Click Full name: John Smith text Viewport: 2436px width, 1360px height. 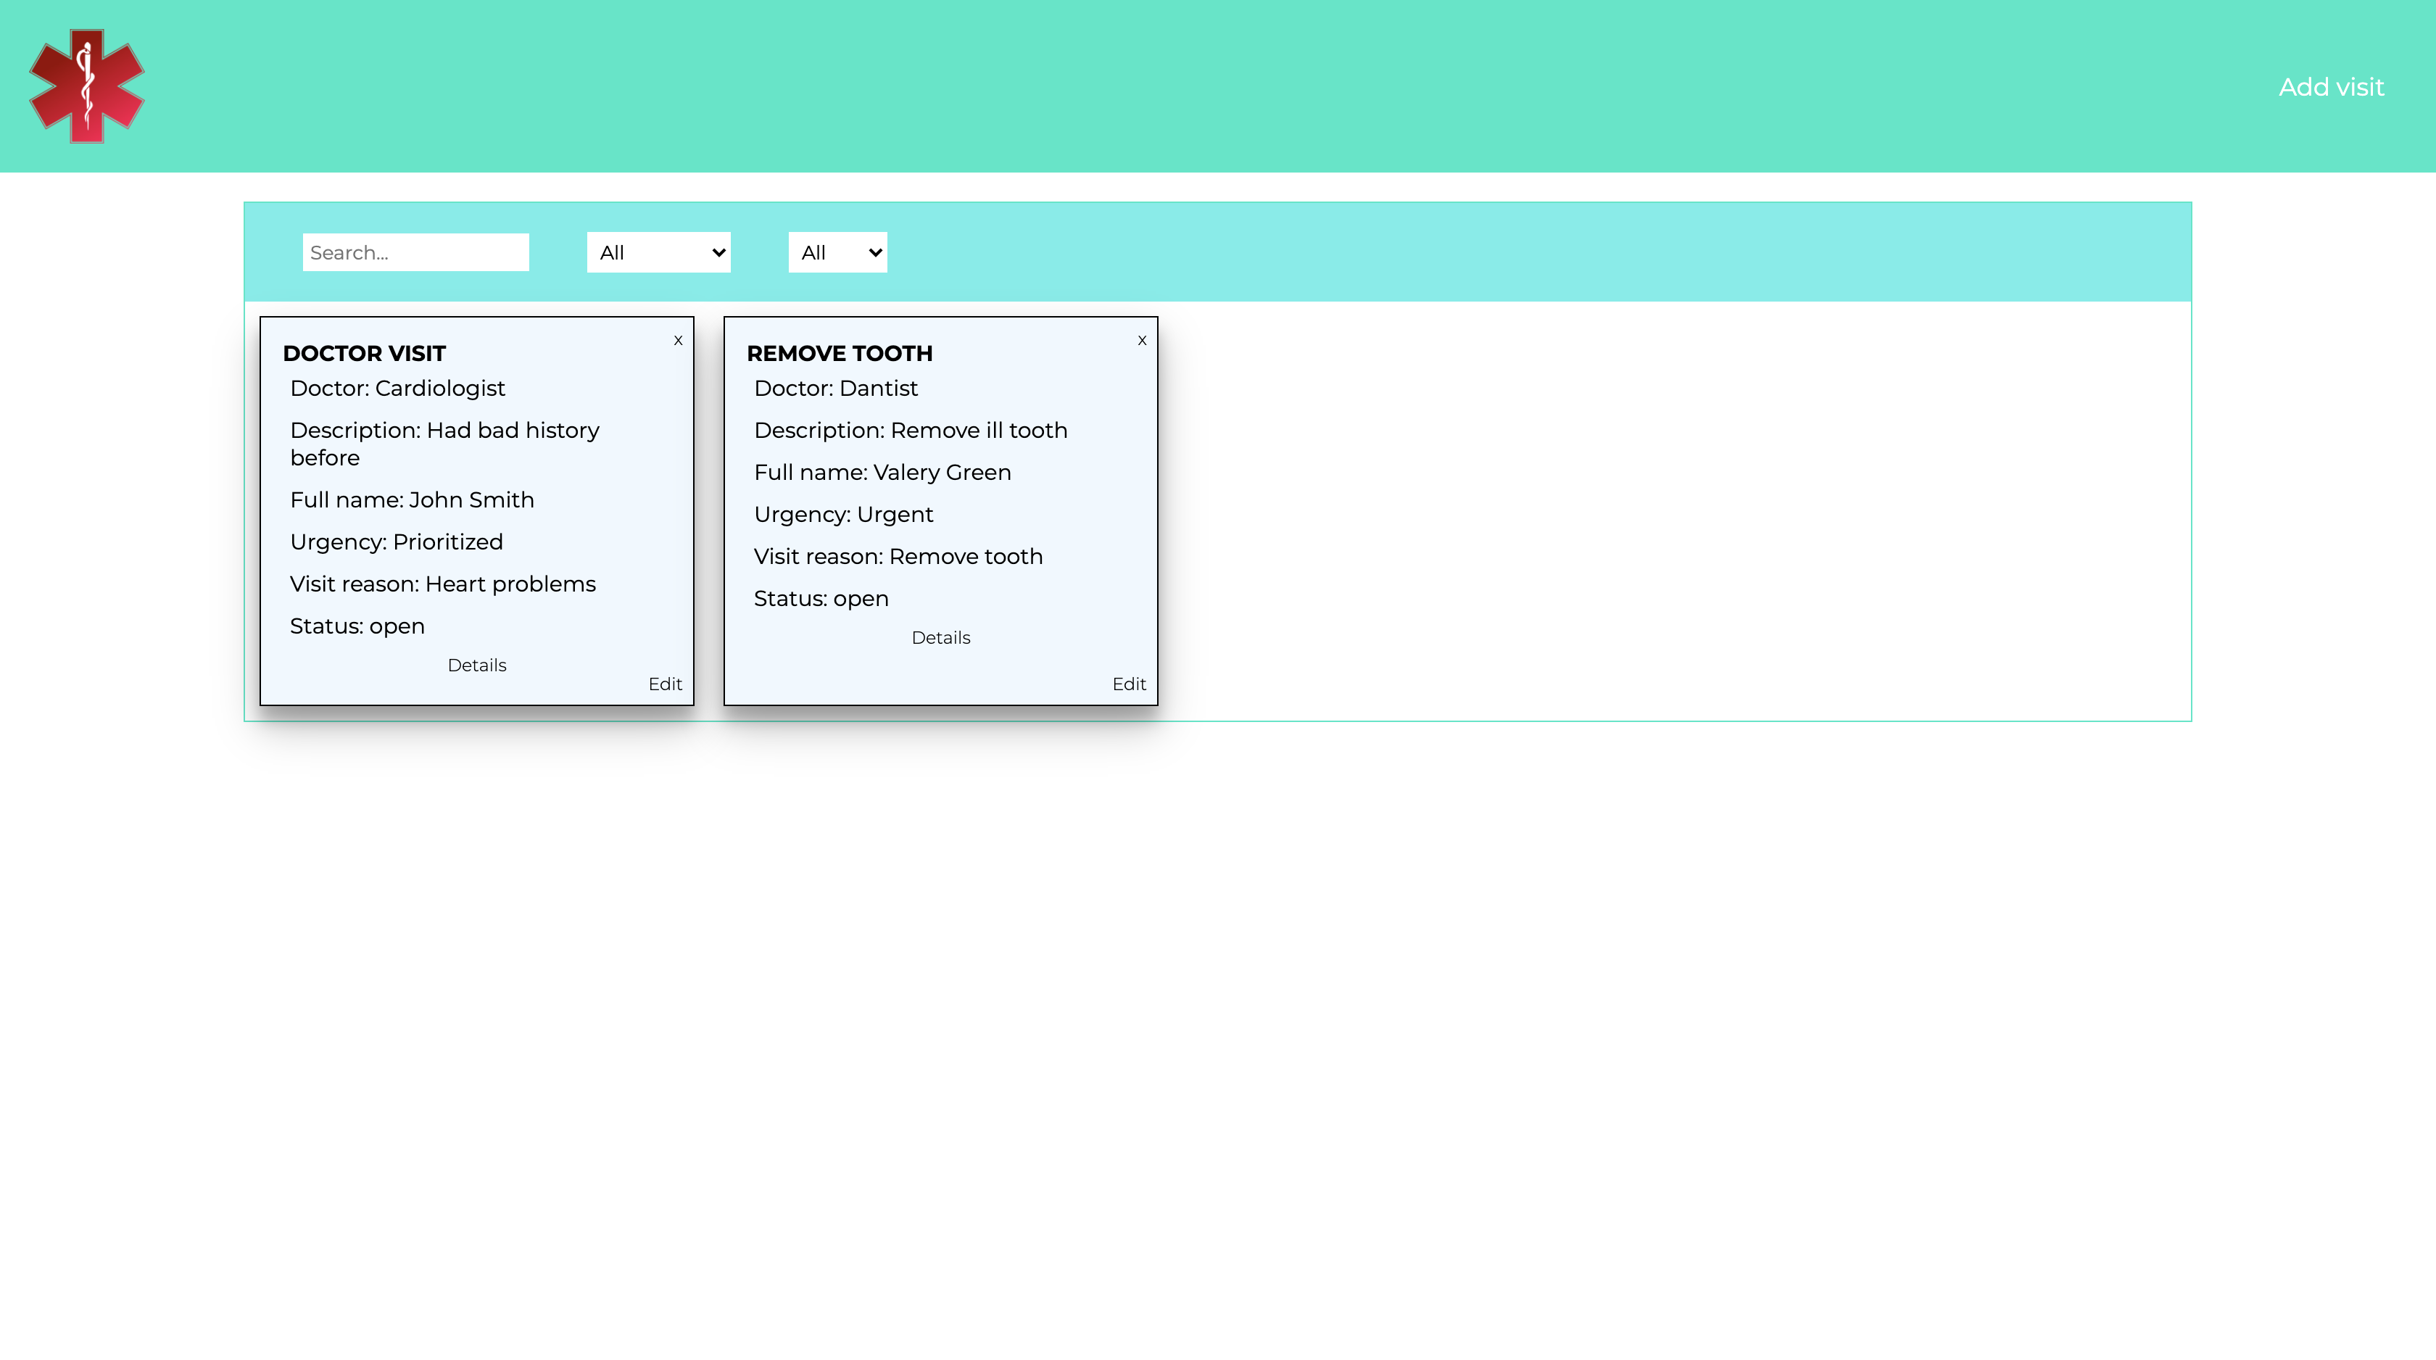[x=411, y=500]
